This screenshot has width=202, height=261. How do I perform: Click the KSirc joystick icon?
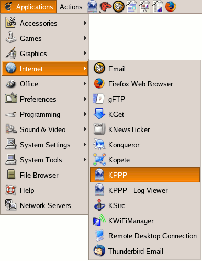99,205
